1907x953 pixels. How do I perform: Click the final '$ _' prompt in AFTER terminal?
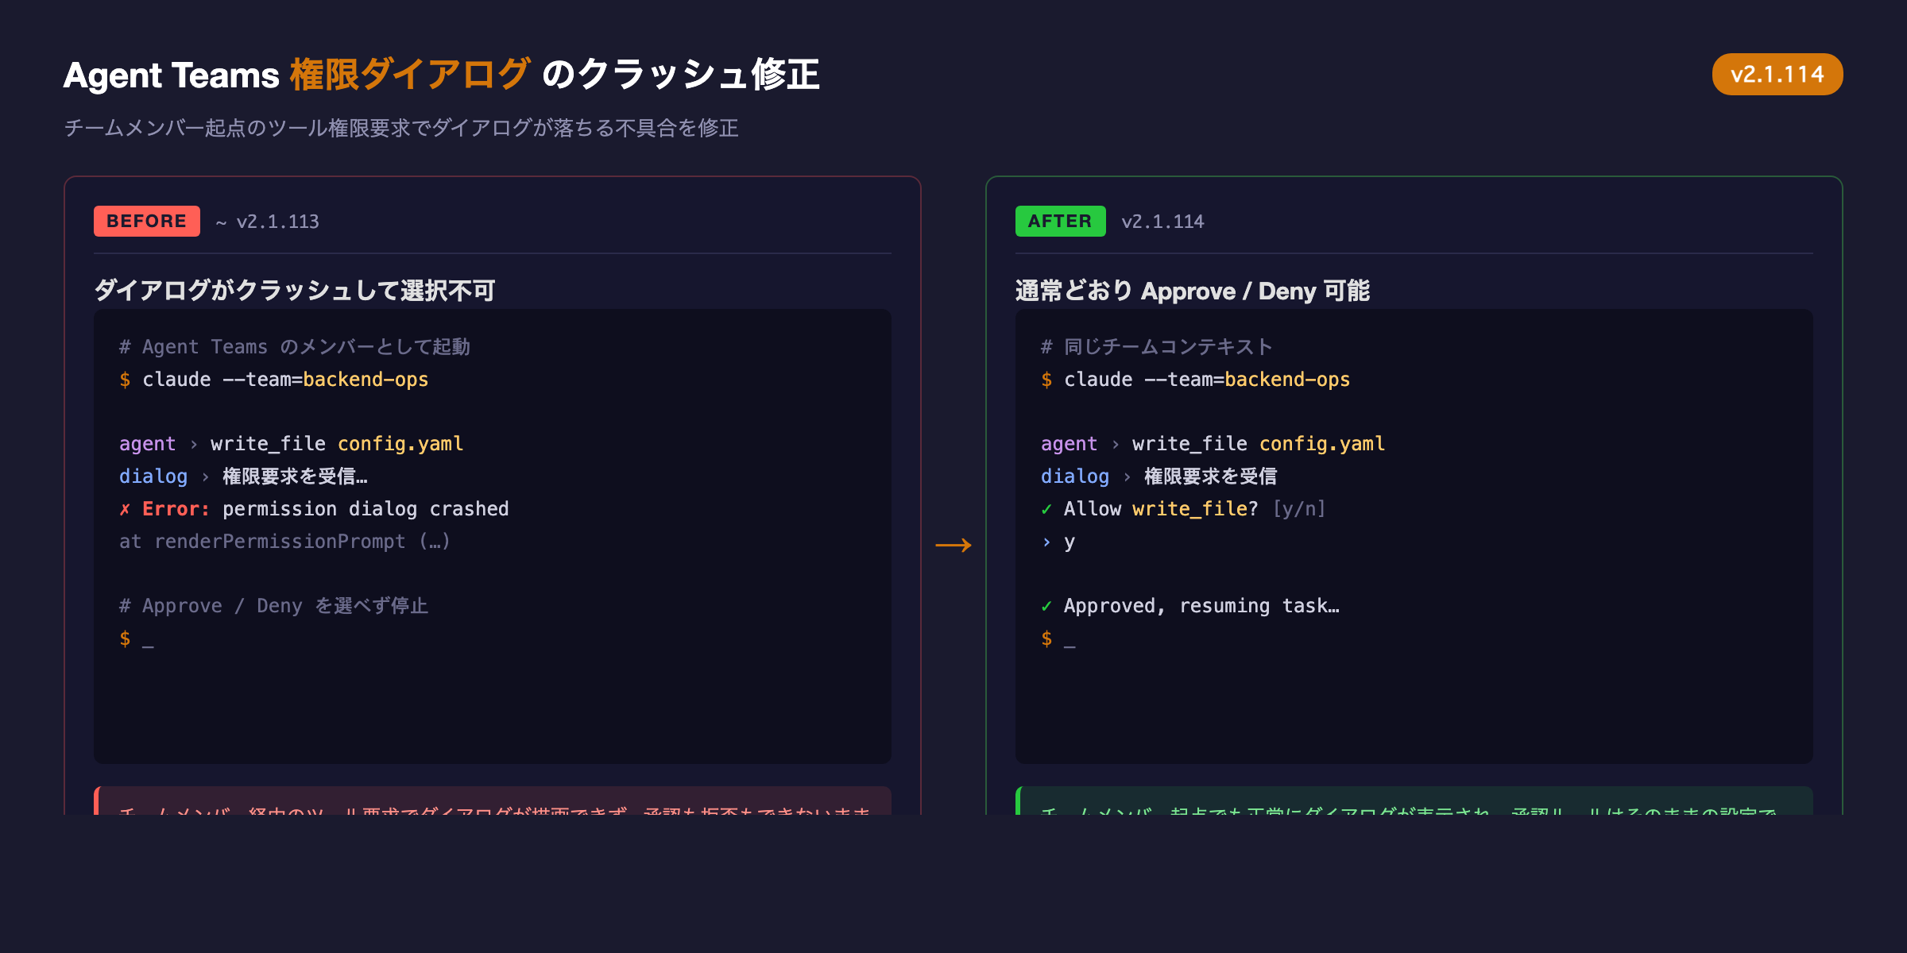point(1058,639)
